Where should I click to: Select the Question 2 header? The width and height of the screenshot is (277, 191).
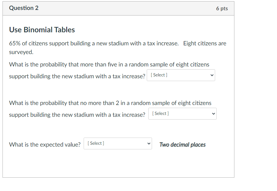click(24, 8)
